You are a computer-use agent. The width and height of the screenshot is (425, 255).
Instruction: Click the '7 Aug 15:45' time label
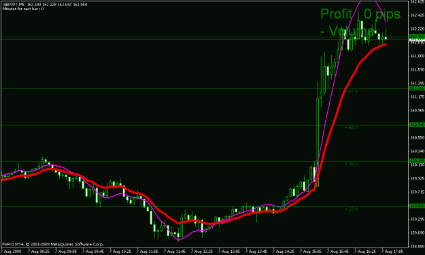(x=338, y=252)
